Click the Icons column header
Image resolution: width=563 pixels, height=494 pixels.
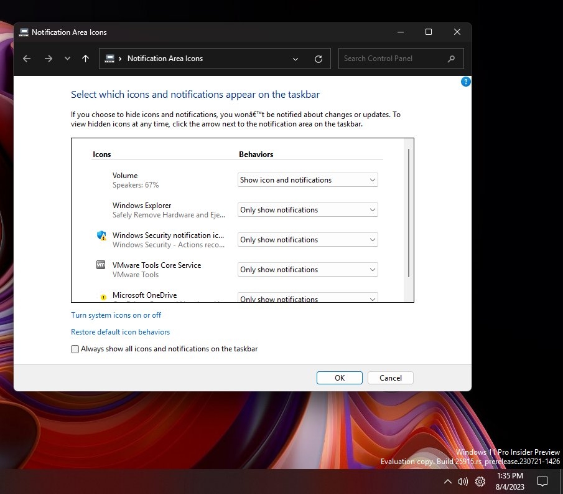tap(102, 154)
